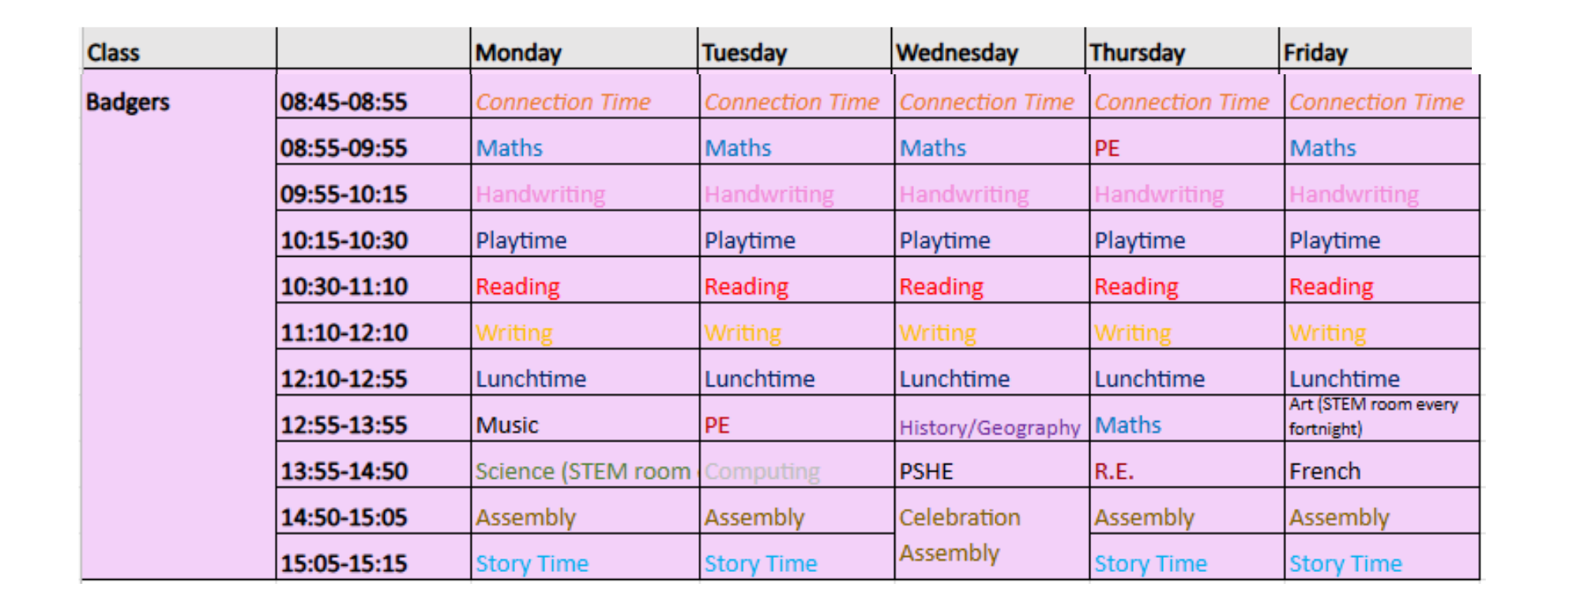Select Monday's Science STEM room cell
This screenshot has width=1580, height=602.
pyautogui.click(x=585, y=465)
